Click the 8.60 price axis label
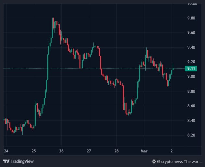205x167 pixels. 191,106
